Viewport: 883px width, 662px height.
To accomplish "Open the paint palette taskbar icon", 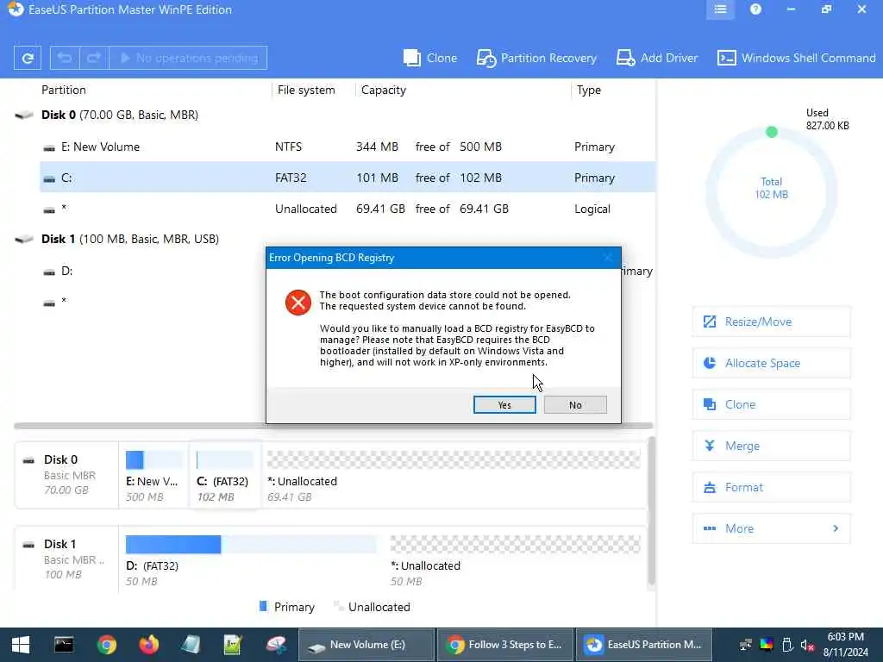I will [276, 645].
